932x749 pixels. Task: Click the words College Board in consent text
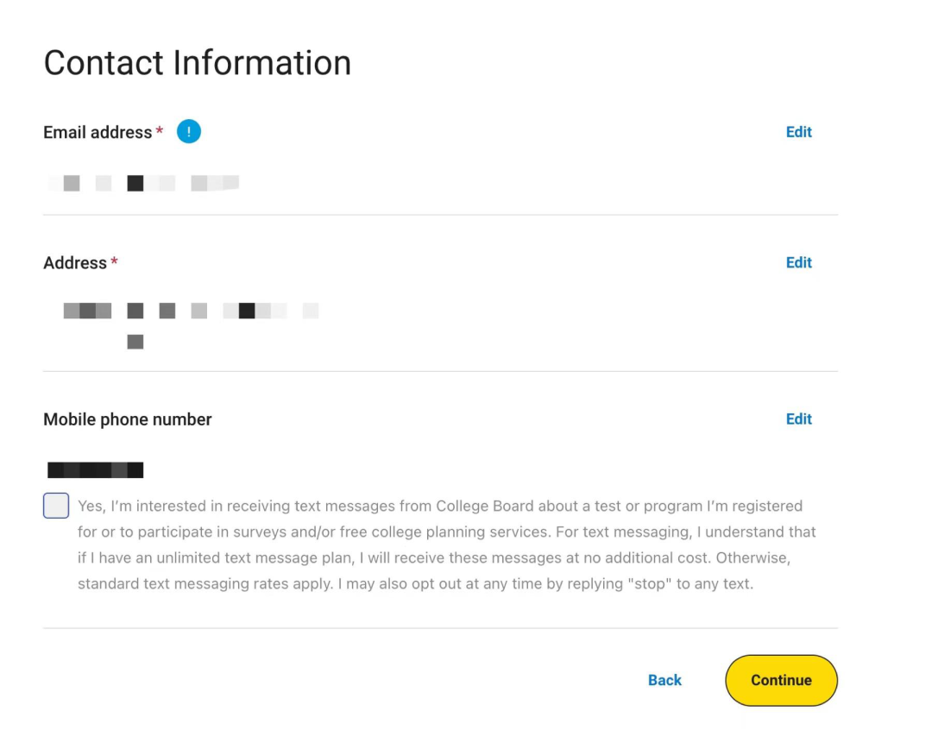pos(484,506)
